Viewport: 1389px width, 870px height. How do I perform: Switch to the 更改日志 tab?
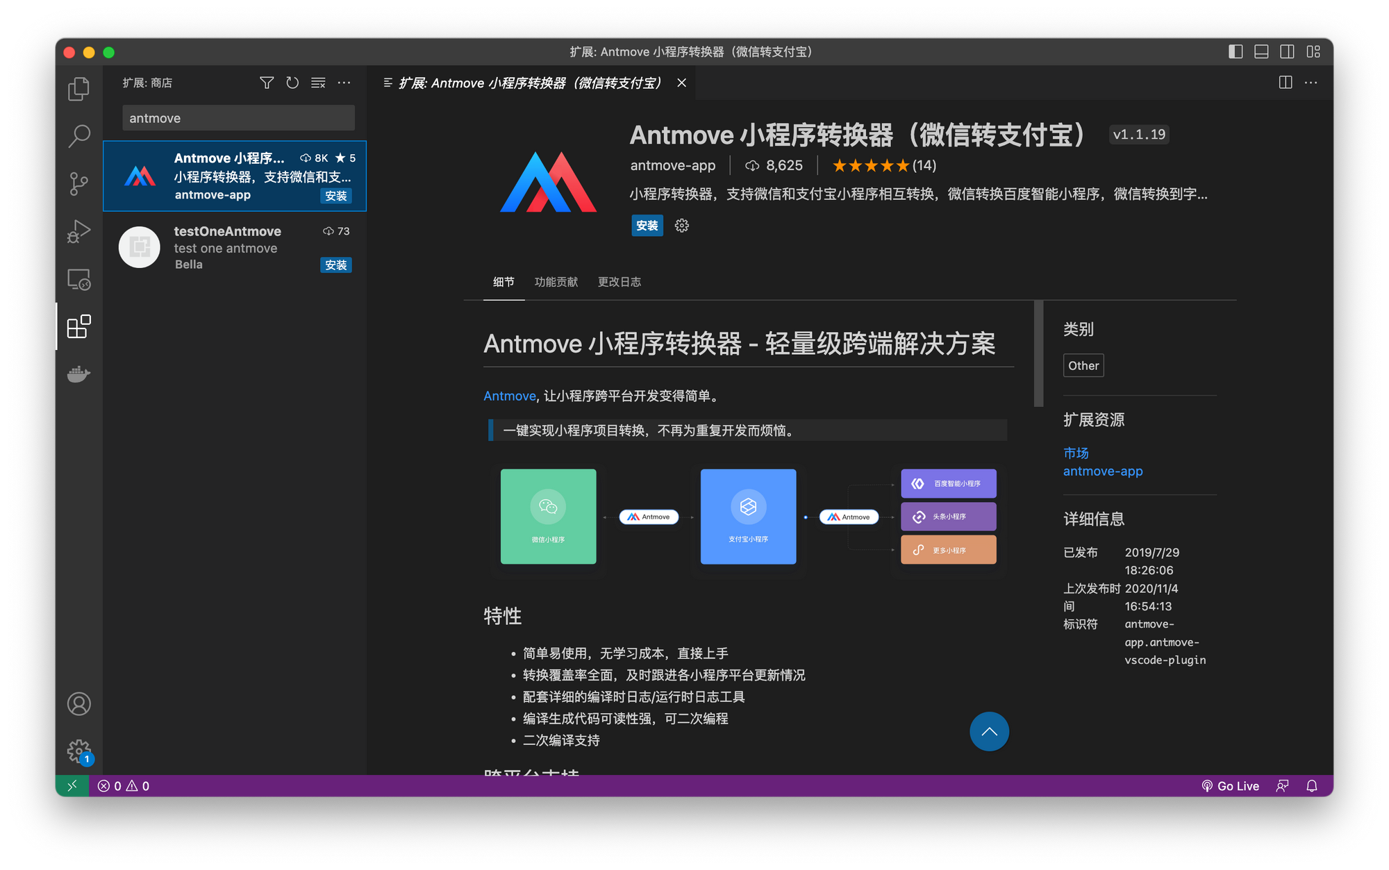(619, 282)
